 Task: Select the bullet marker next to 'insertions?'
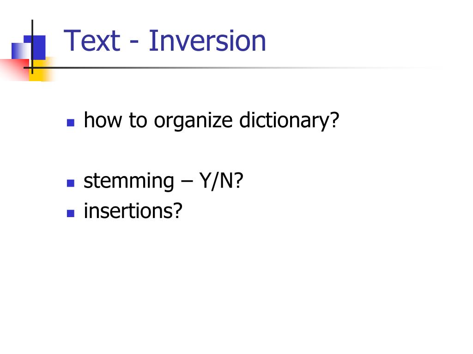point(71,213)
